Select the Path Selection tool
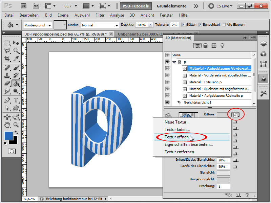271x203 pixels. [x=7, y=108]
